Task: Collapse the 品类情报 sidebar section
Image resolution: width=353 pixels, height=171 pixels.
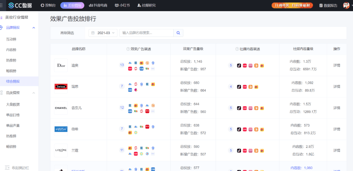Action: pos(34,93)
